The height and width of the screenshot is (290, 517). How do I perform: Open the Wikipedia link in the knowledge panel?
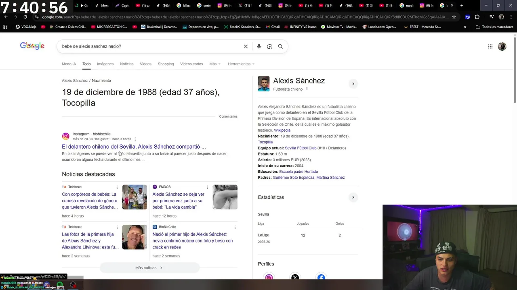282,130
